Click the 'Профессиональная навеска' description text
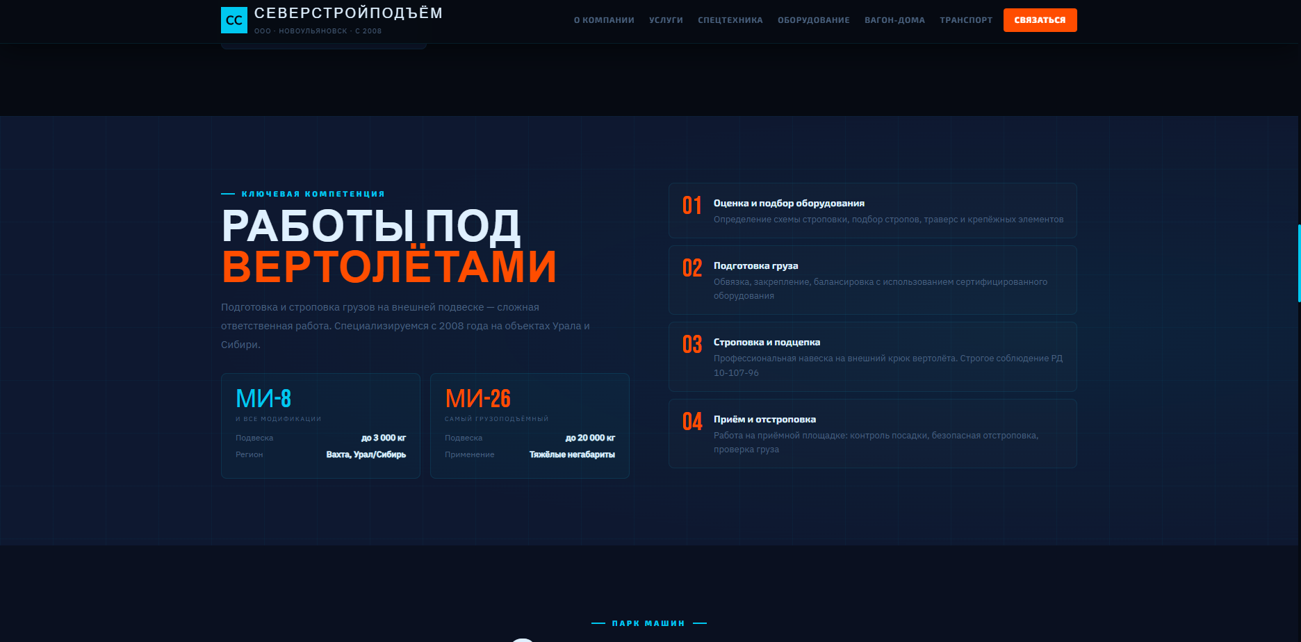 (888, 365)
